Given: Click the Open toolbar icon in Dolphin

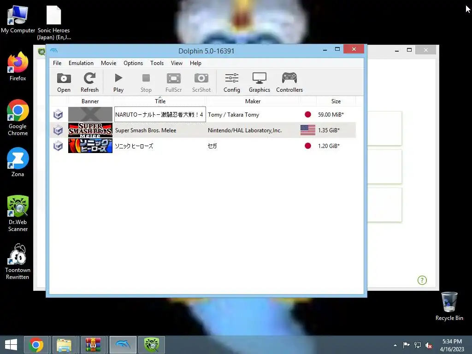Looking at the screenshot, I should 64,83.
